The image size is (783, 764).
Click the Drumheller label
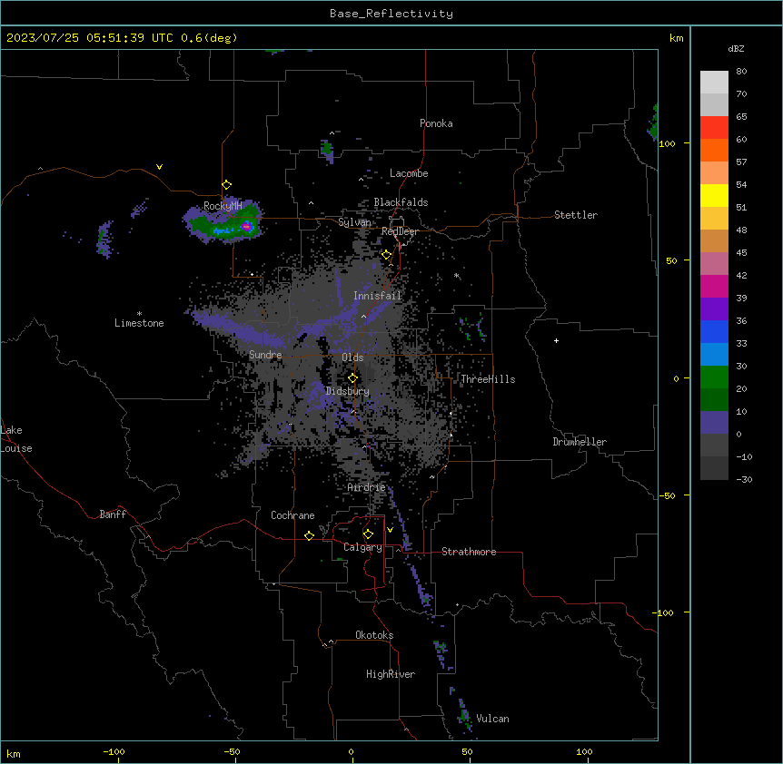pos(580,442)
